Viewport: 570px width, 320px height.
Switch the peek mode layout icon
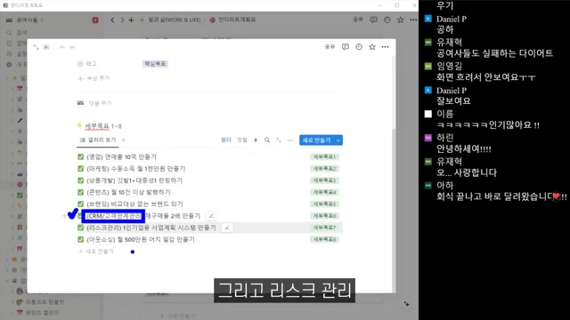point(46,47)
